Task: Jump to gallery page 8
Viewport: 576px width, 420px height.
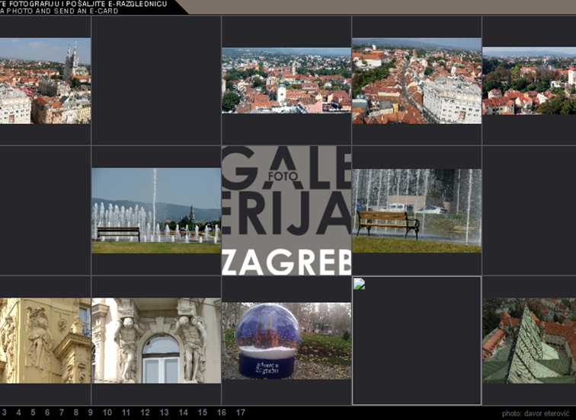Action: (x=75, y=412)
